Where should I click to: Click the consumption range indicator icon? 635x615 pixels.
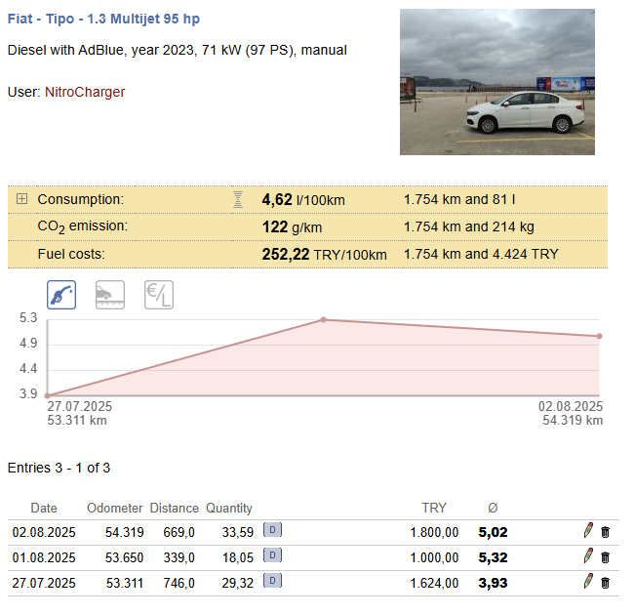238,199
